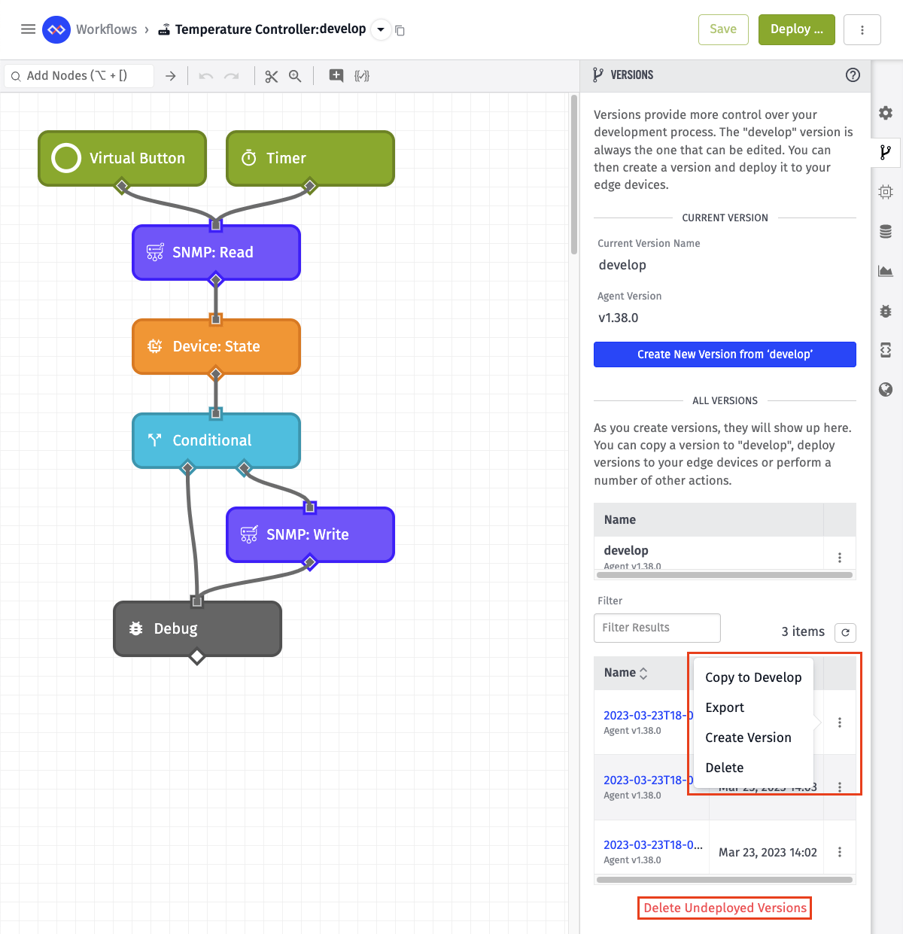903x934 pixels.
Task: Open the Workflows breadcrumb link
Action: click(106, 29)
